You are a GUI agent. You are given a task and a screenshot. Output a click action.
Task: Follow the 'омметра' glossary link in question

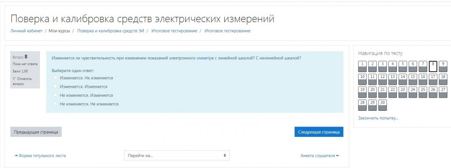[205, 58]
